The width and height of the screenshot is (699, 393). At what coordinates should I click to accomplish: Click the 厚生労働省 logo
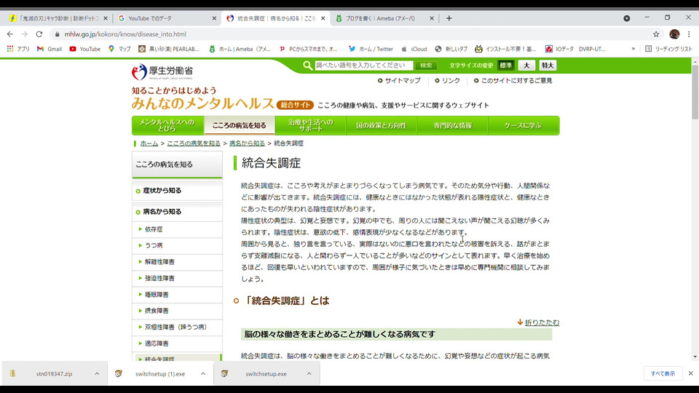point(162,71)
